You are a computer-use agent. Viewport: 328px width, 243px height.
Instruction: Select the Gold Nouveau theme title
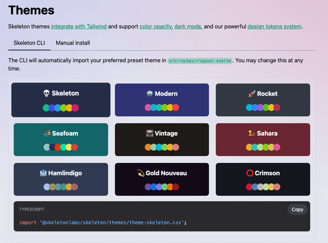[x=166, y=173]
